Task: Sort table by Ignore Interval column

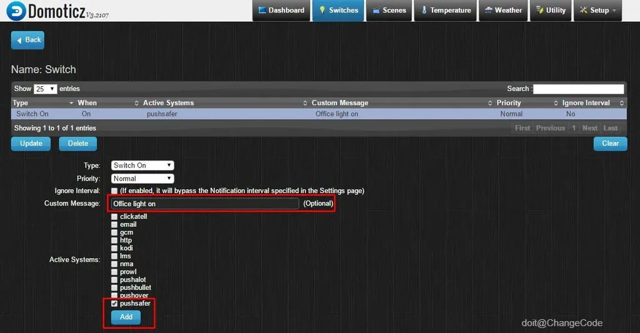Action: tap(593, 103)
